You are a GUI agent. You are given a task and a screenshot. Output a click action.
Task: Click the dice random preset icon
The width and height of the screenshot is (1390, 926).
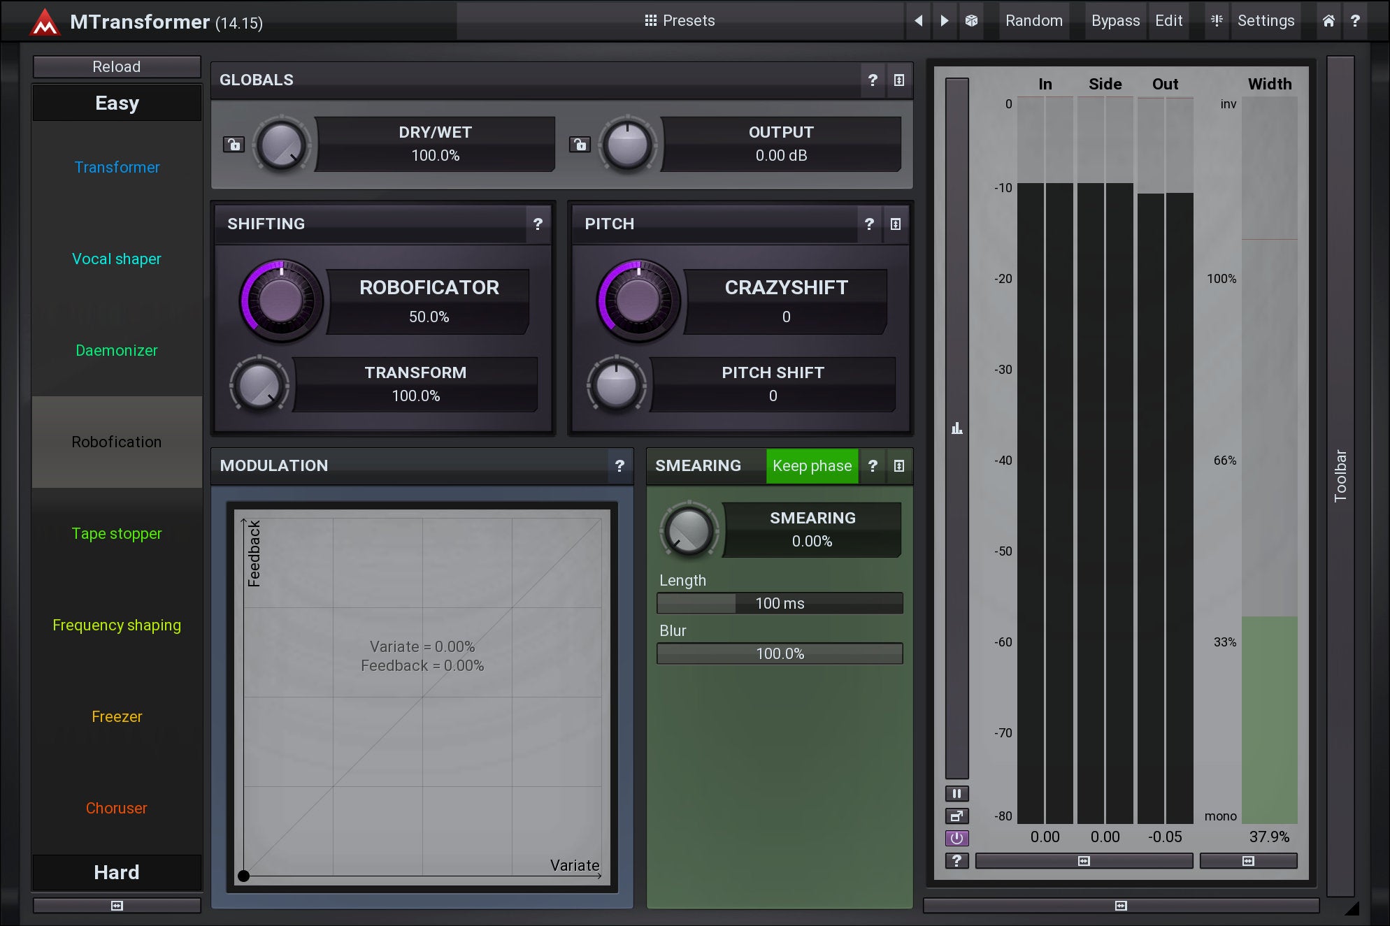tap(971, 21)
